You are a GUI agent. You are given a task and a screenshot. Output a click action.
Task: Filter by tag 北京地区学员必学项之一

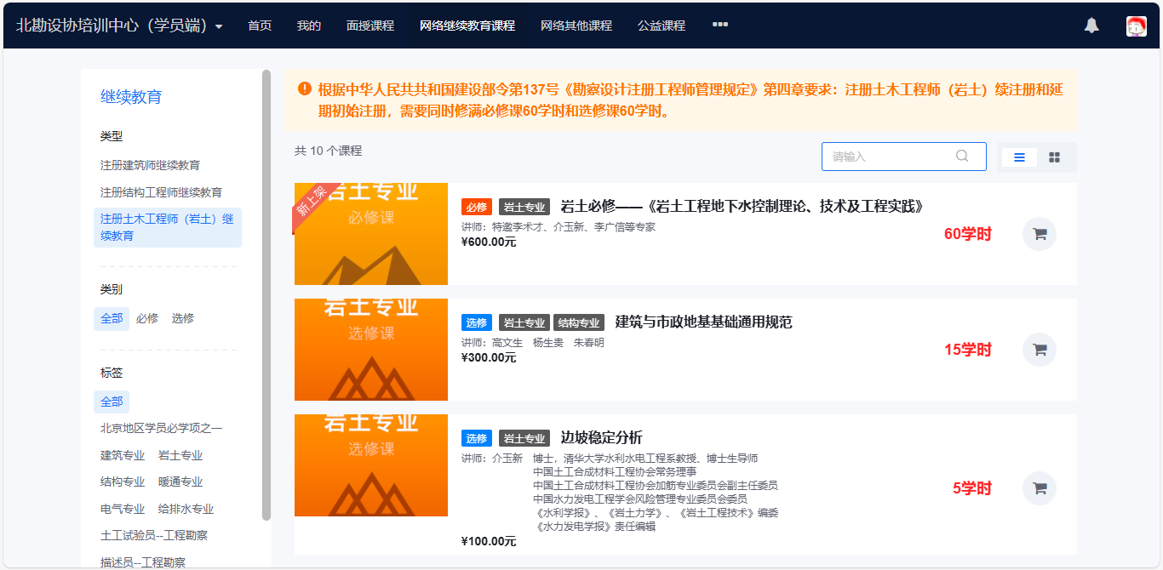pos(162,428)
